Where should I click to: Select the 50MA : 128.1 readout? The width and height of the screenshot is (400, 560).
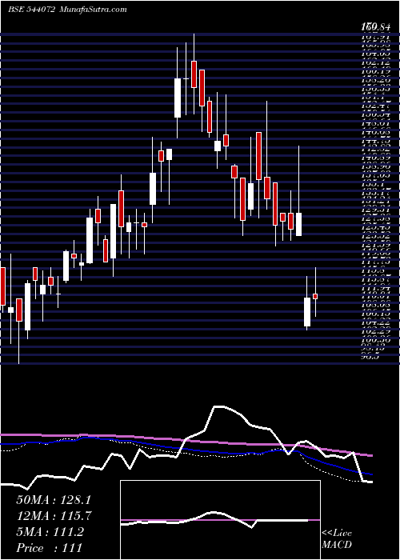click(54, 499)
